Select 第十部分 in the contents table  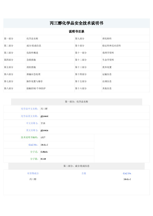(x=80, y=46)
